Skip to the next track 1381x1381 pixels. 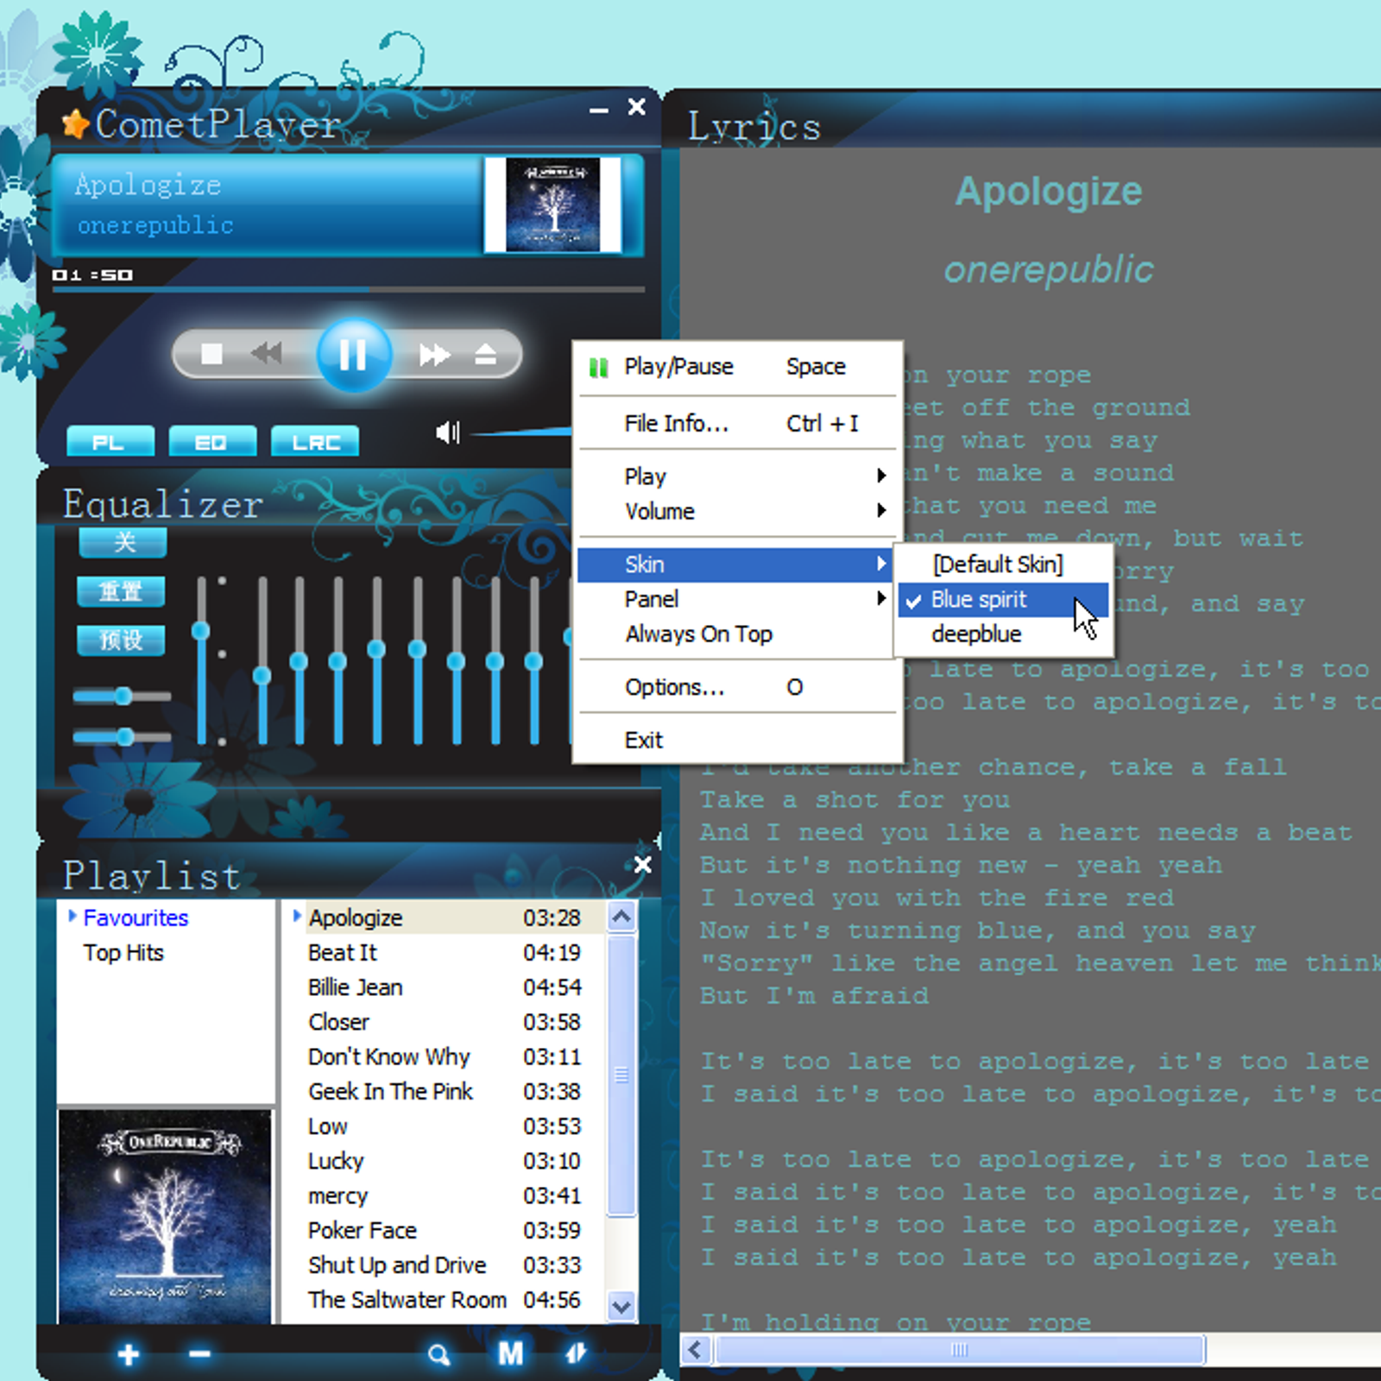pos(434,354)
